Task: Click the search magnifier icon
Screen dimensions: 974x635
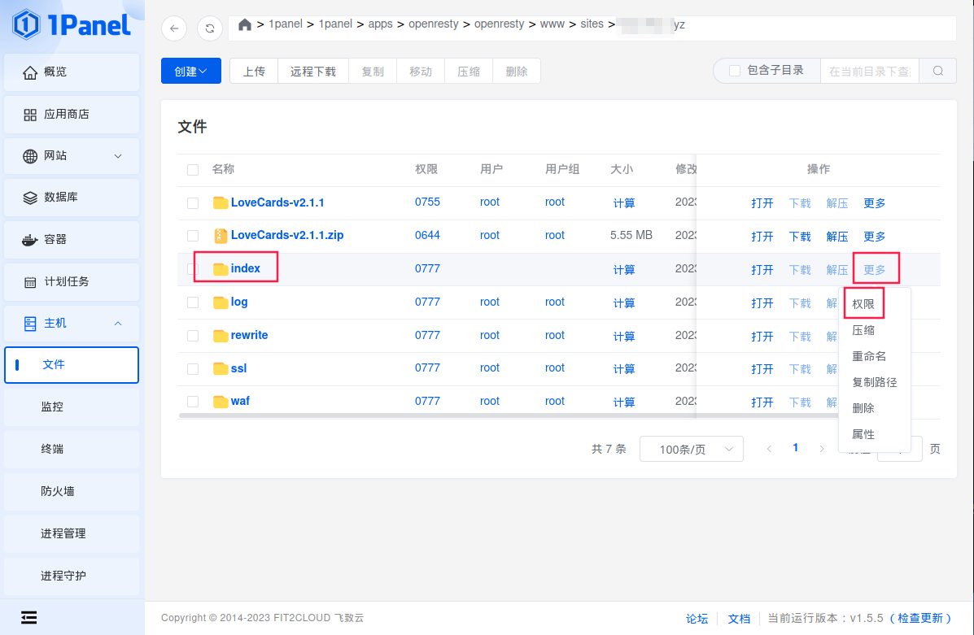Action: point(938,71)
